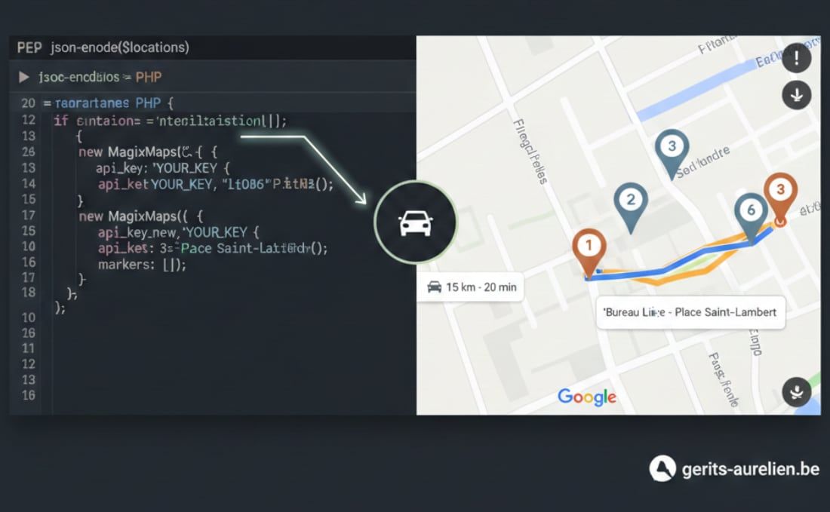Click the Google logo on the map
The image size is (830, 512).
586,396
